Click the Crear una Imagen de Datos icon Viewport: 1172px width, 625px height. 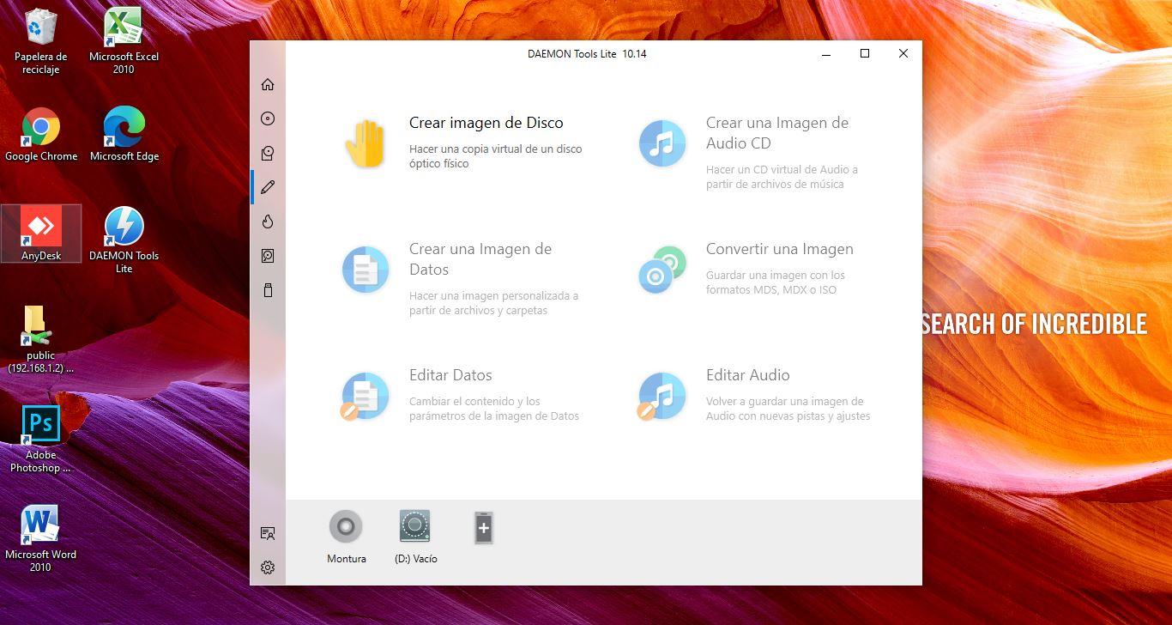pyautogui.click(x=365, y=270)
